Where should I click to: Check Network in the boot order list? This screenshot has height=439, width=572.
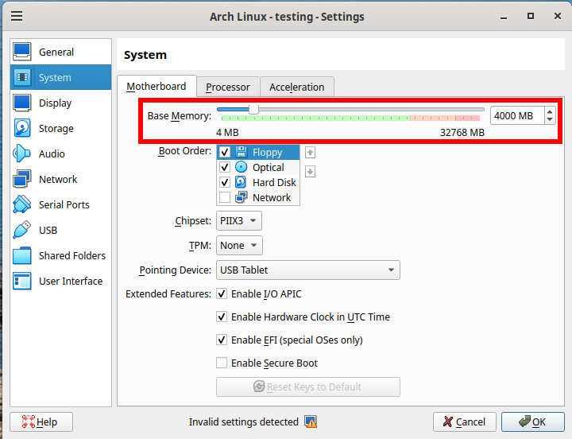(225, 197)
